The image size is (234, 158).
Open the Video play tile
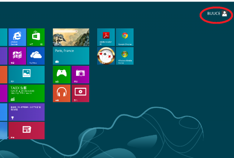click(x=80, y=93)
